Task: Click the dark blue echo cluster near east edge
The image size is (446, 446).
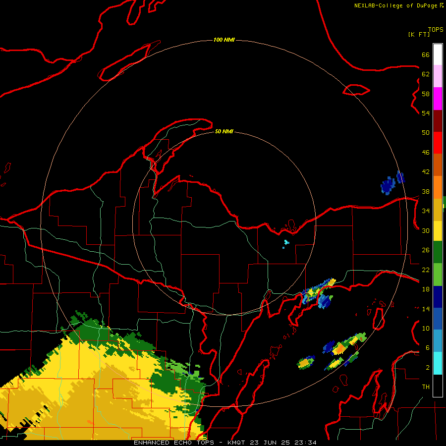Action: pyautogui.click(x=388, y=185)
